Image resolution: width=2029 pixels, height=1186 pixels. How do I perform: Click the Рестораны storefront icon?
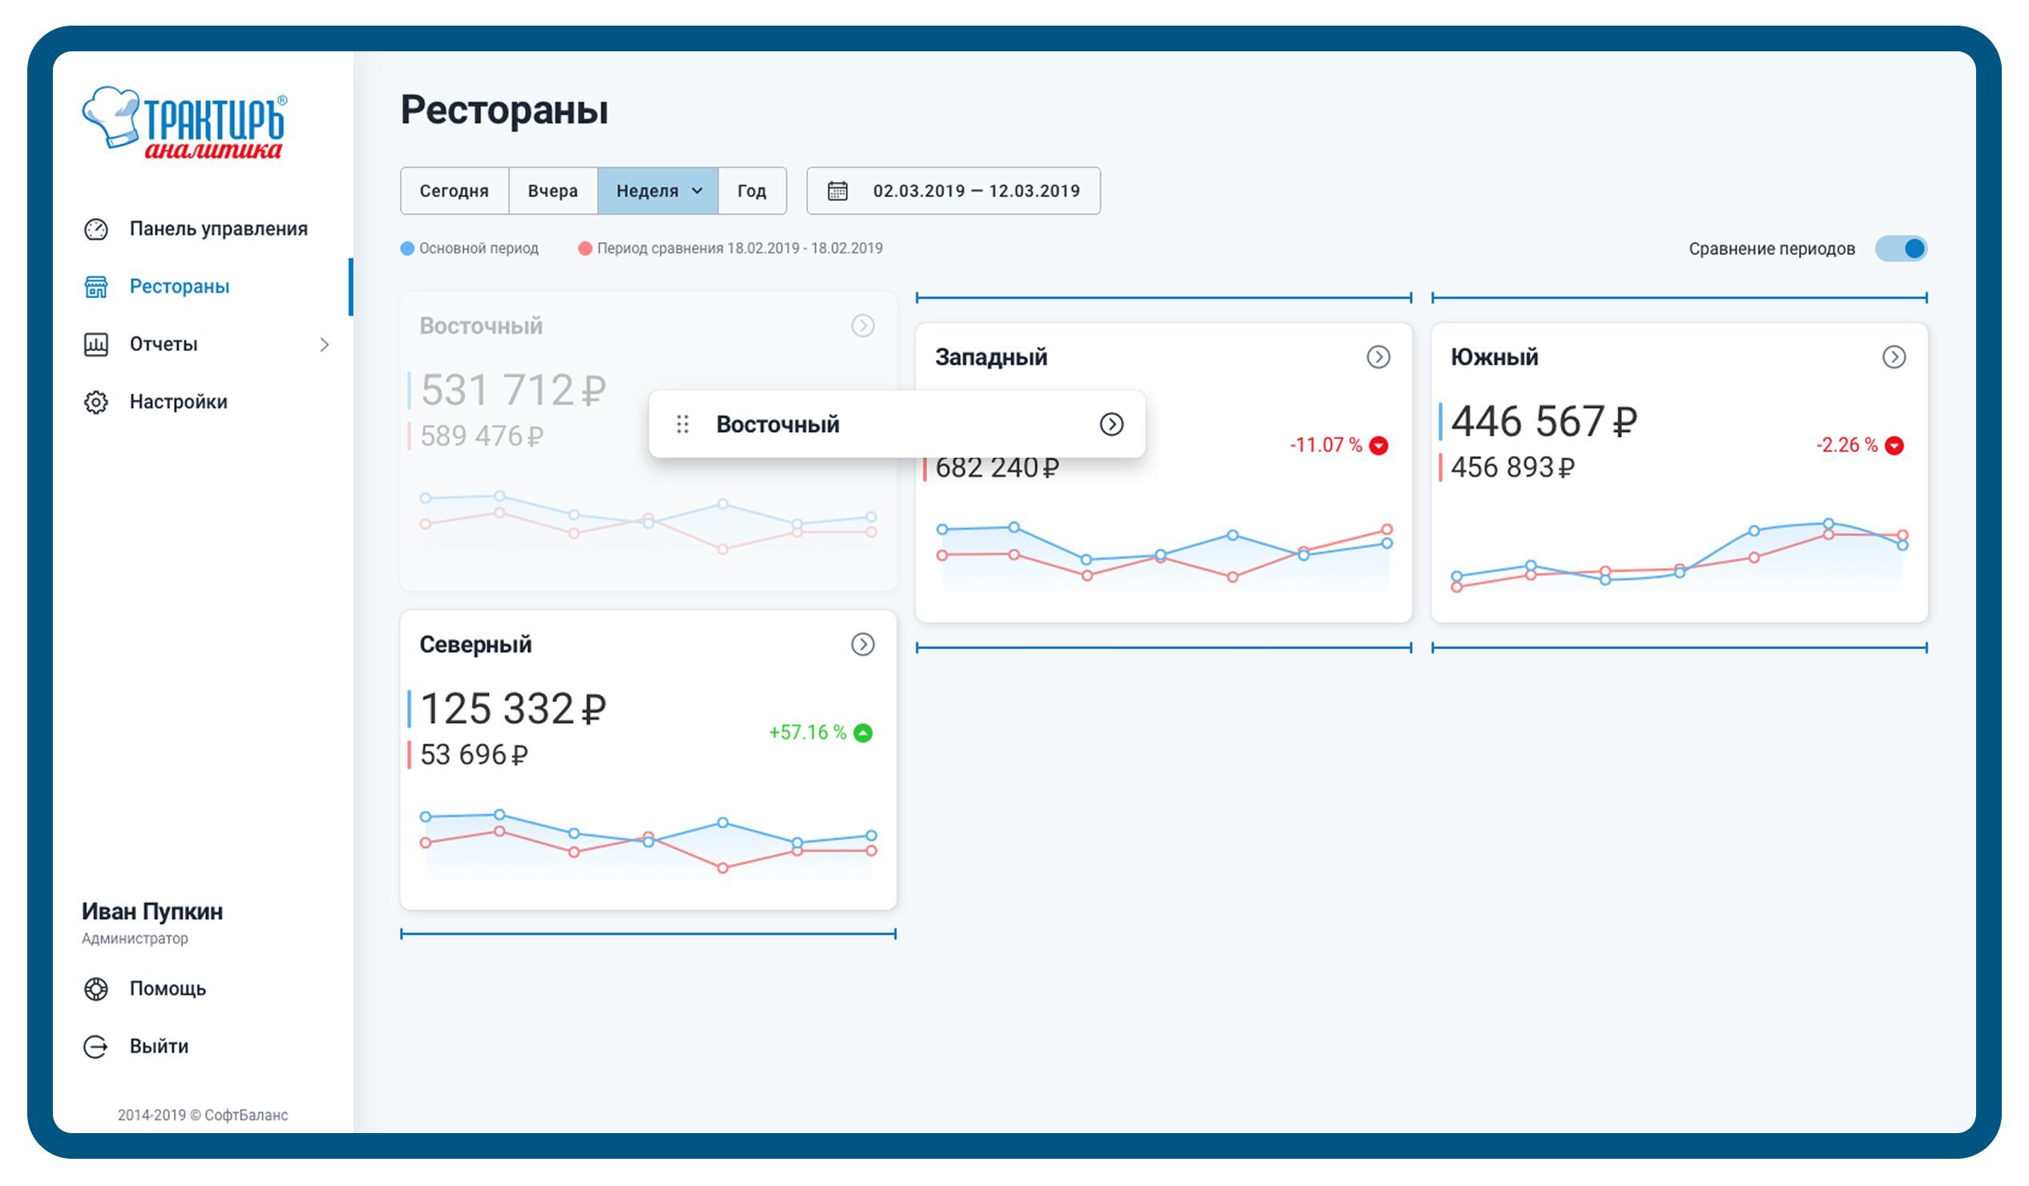tap(96, 287)
